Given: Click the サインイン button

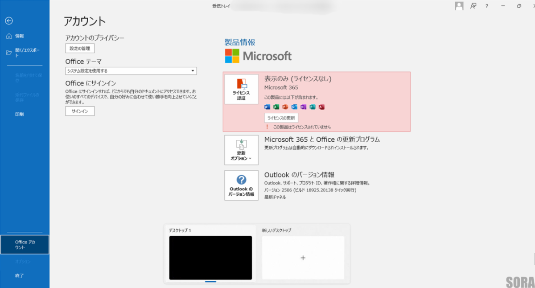Looking at the screenshot, I should (80, 111).
